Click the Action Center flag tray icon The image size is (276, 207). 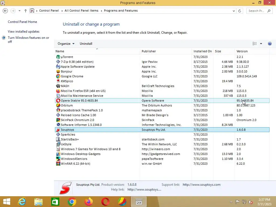coord(237,202)
